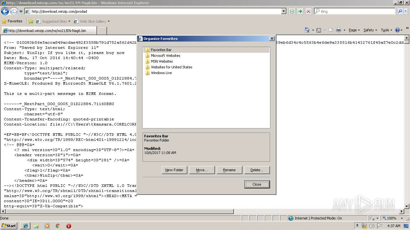This screenshot has height=230, width=410.
Task: Click the Move... button
Action: point(202,170)
